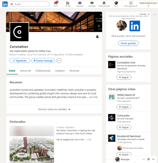Focus the Buscar search field
158x163 pixels.
(x=29, y=4)
